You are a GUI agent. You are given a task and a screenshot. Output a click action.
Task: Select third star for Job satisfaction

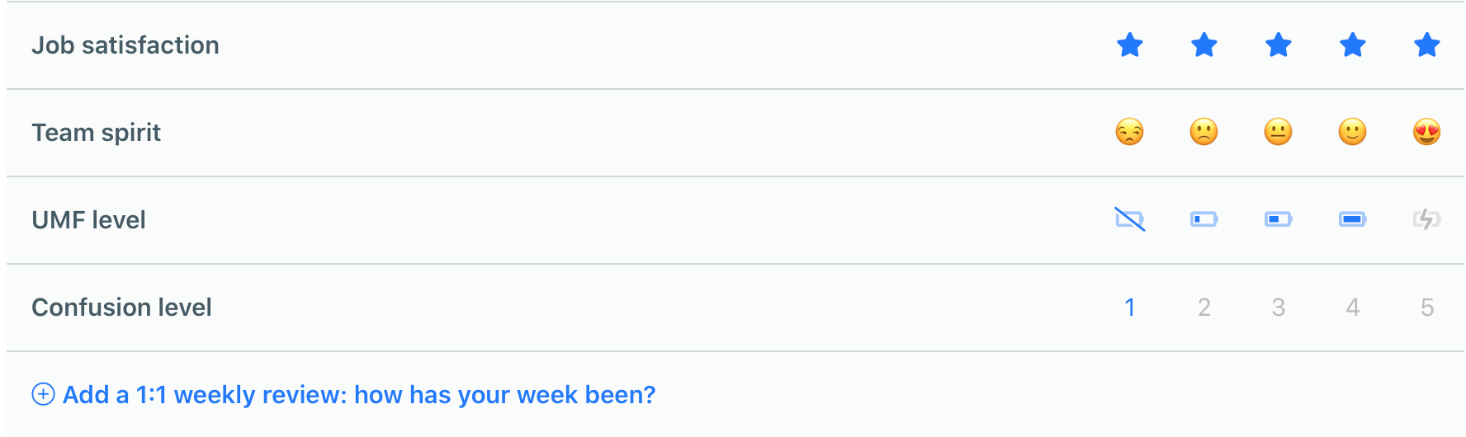pyautogui.click(x=1278, y=45)
